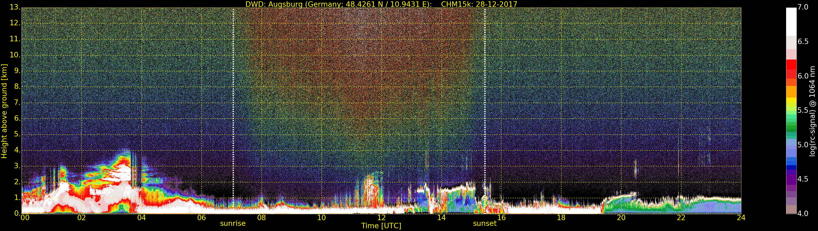Click the colorbar tick label '5.5'
The height and width of the screenshot is (231, 818).
[x=803, y=110]
